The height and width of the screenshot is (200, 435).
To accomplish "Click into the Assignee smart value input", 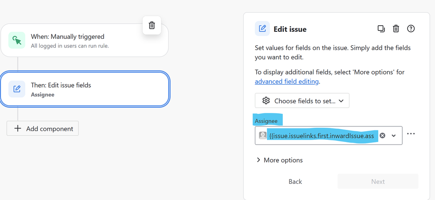I will click(x=322, y=136).
